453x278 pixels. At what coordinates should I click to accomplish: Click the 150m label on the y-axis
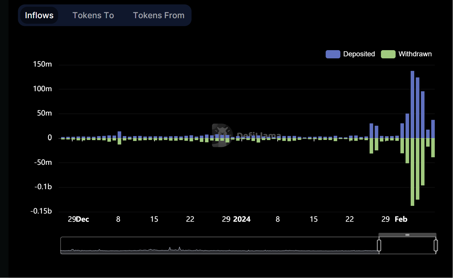pos(42,64)
